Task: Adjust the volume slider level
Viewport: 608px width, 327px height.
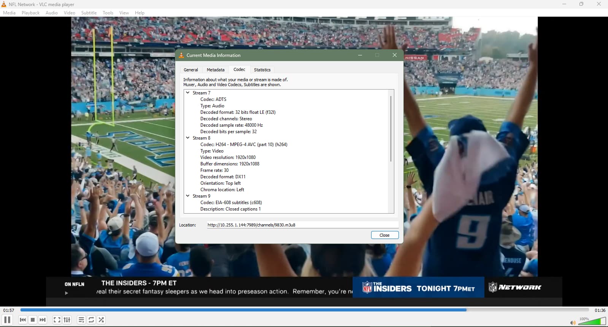Action: [x=592, y=321]
